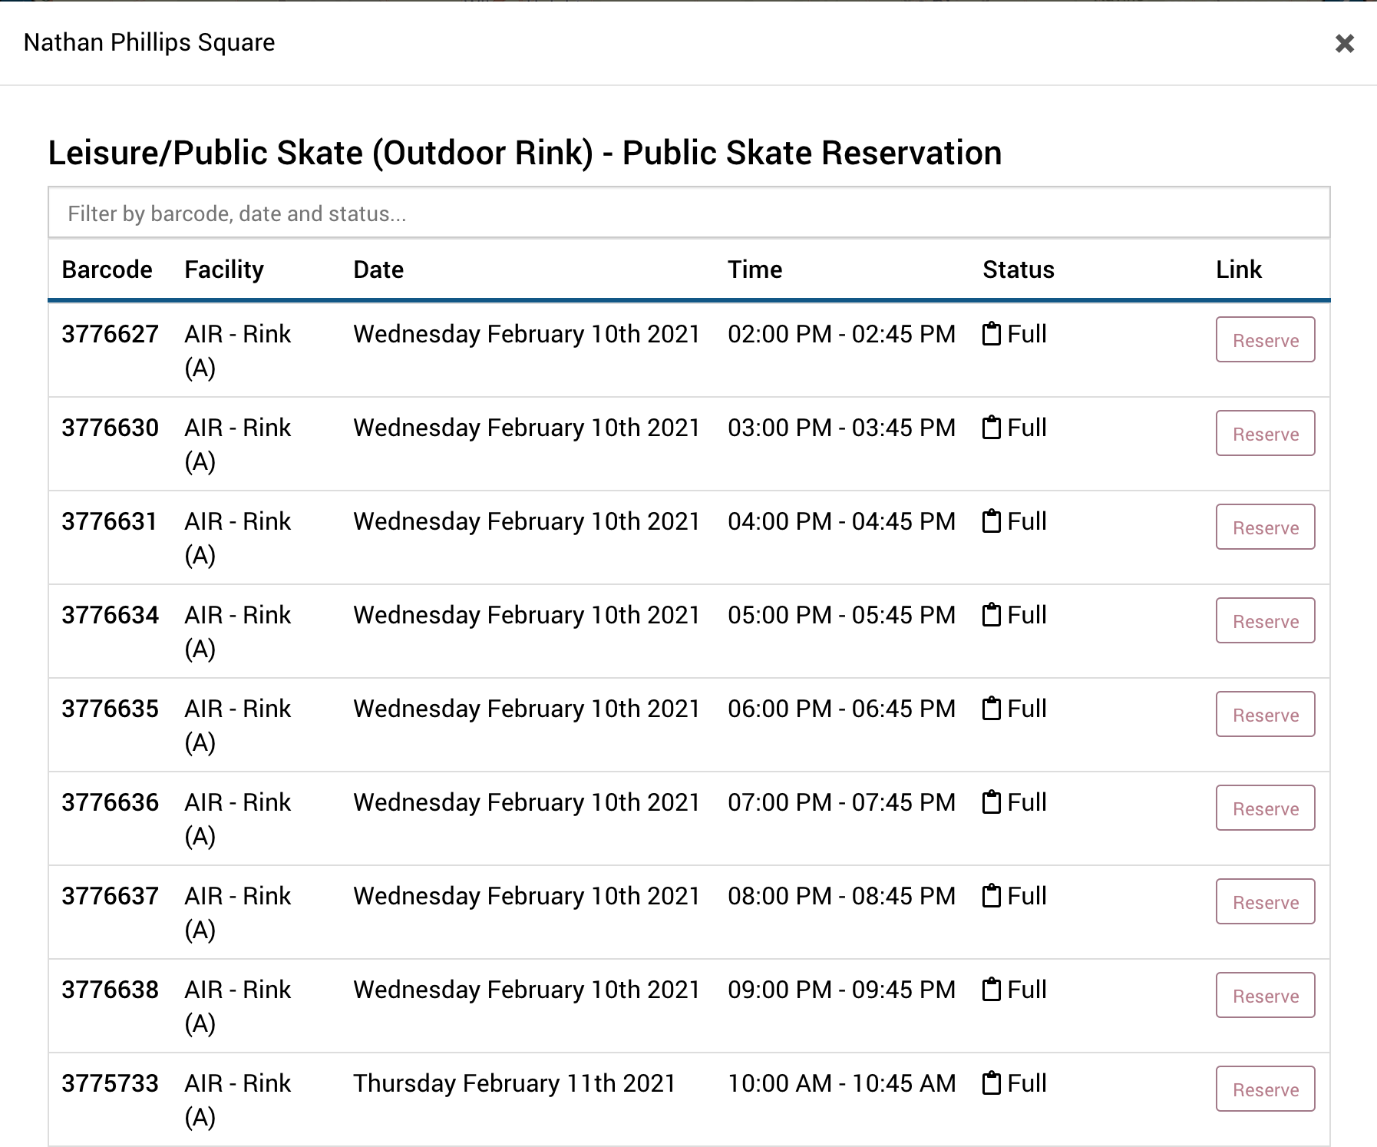The width and height of the screenshot is (1377, 1147).
Task: Click the Date column header
Action: point(378,269)
